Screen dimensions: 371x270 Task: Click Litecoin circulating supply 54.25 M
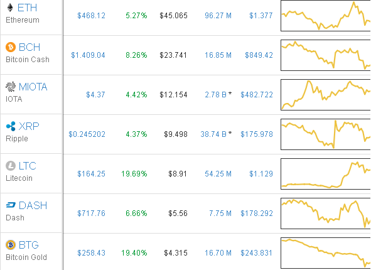[x=218, y=174]
